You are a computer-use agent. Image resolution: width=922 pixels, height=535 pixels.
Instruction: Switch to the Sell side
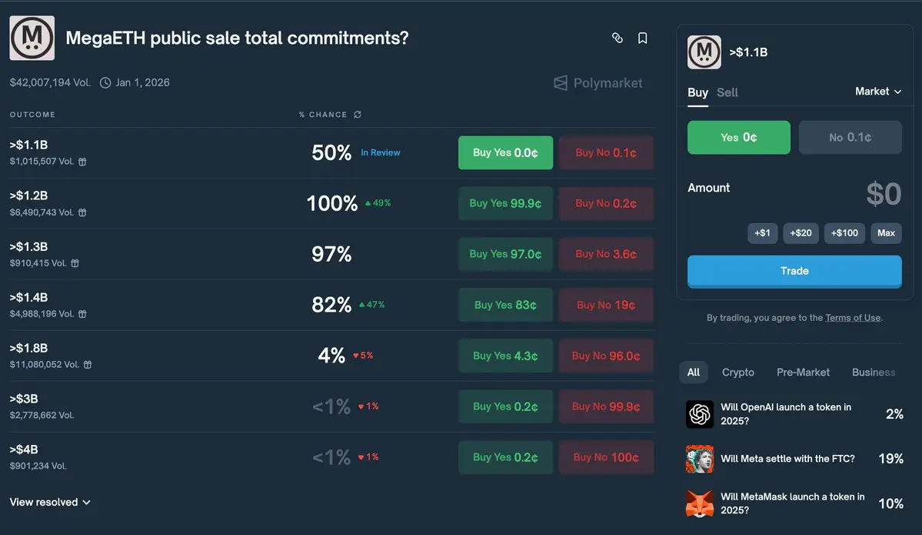click(727, 92)
